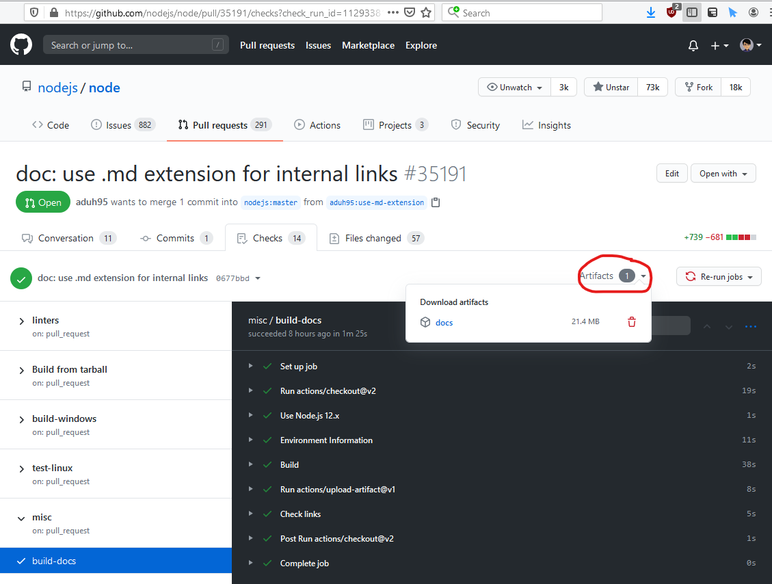This screenshot has height=584, width=772.
Task: Switch to the Code tab
Action: pos(51,125)
